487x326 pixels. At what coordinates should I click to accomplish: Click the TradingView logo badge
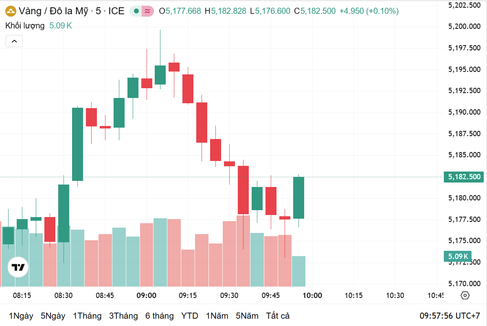(x=18, y=267)
